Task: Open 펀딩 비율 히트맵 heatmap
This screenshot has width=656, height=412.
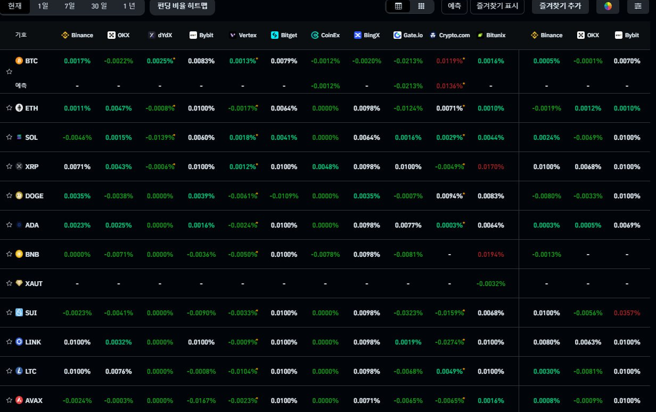Action: click(183, 6)
